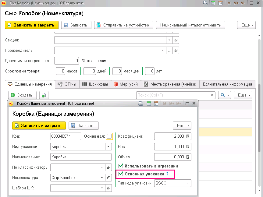
Task: Click the calendar icon in Коробка window title
Action: 156,104
